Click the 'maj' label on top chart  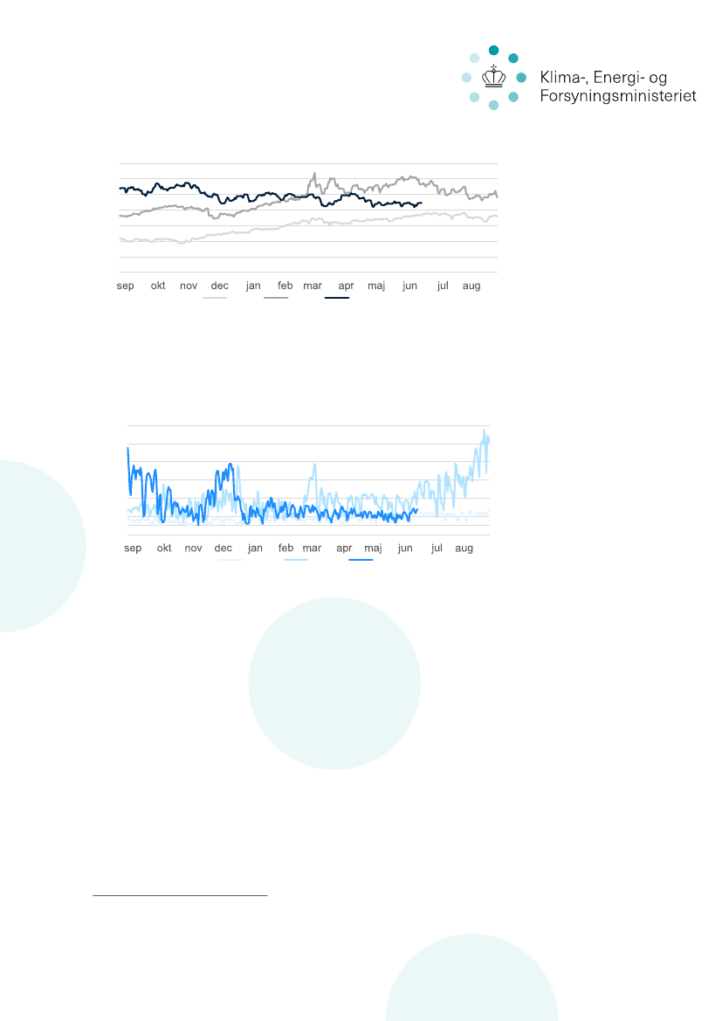click(376, 286)
